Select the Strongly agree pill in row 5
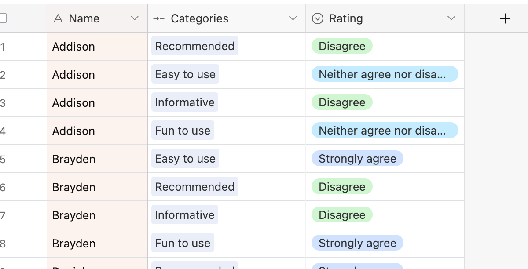This screenshot has width=528, height=269. tap(357, 159)
